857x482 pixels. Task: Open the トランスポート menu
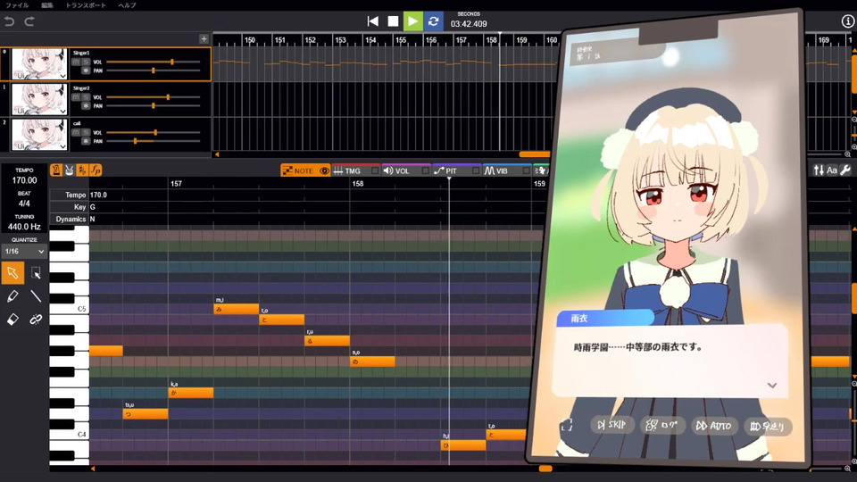click(86, 5)
